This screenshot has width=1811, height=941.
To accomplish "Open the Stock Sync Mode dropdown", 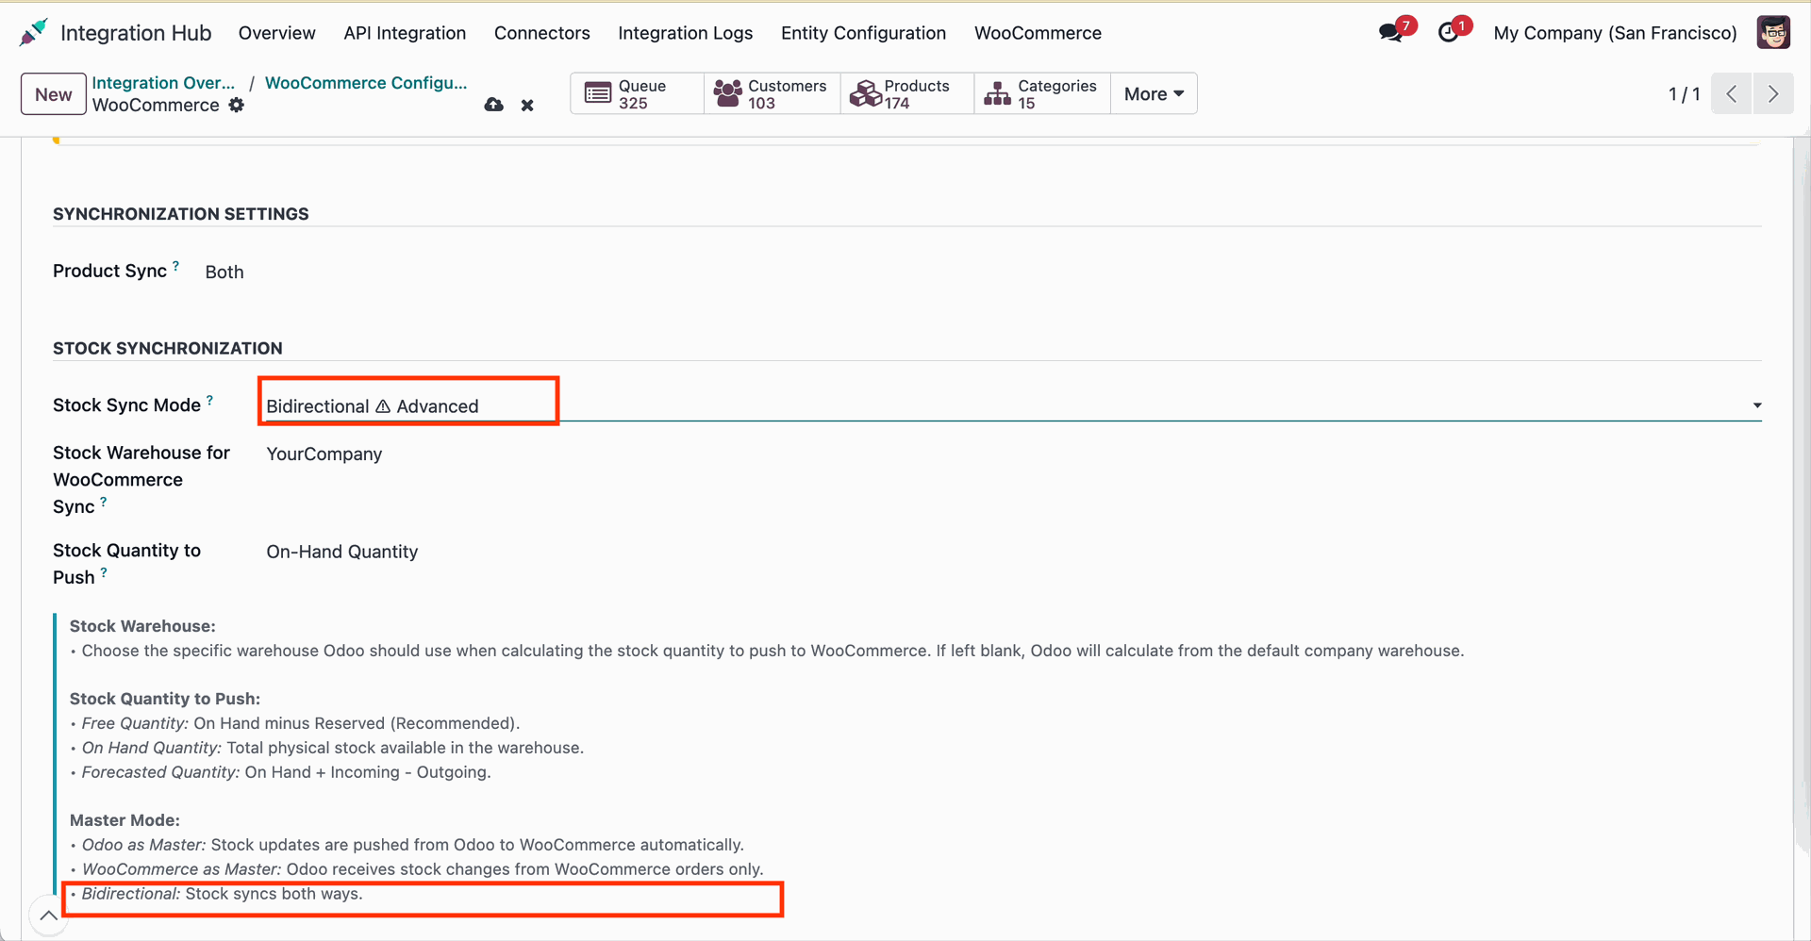I will [1014, 405].
